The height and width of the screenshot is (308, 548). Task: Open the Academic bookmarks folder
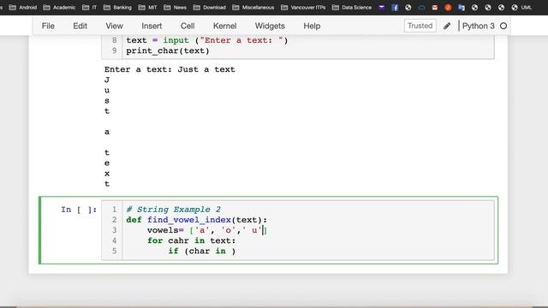coord(59,8)
